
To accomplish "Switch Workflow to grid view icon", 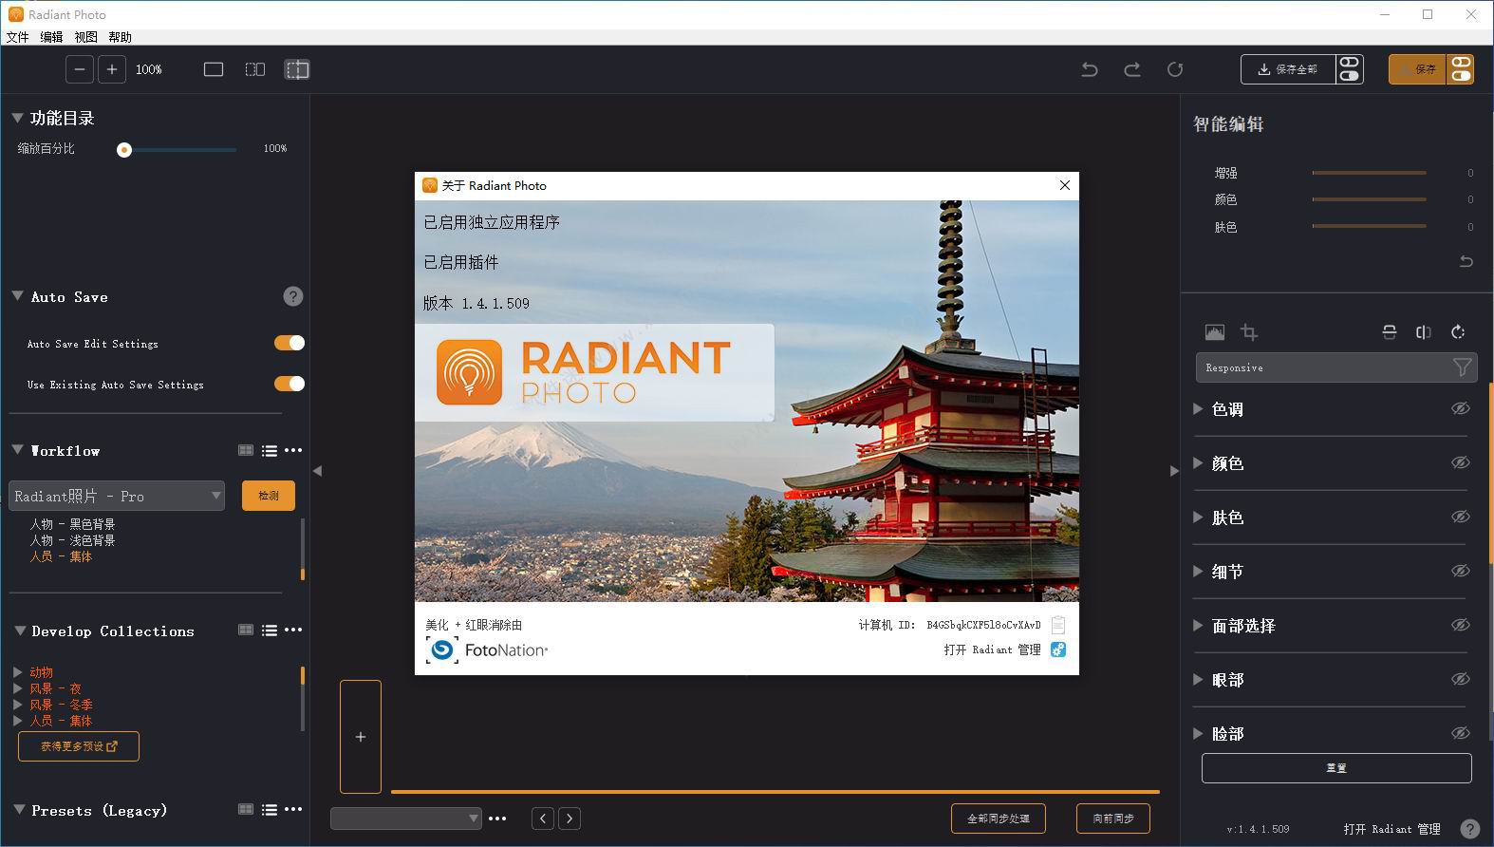I will click(246, 450).
